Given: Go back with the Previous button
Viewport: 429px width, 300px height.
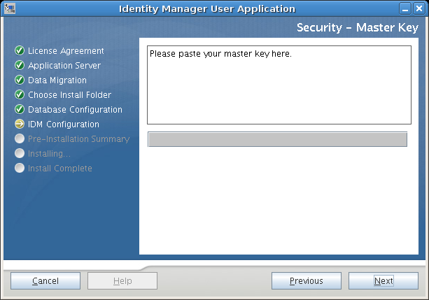Looking at the screenshot, I should tap(307, 281).
